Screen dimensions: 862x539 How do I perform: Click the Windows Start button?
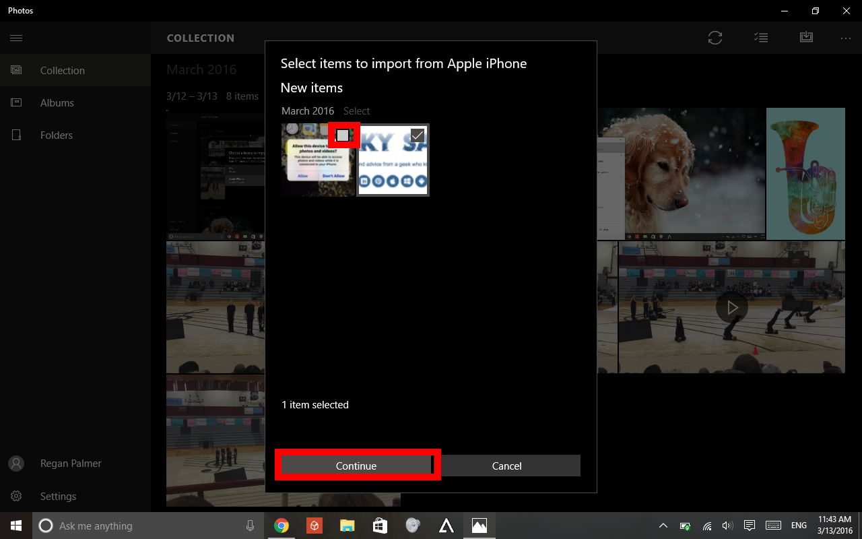(16, 526)
